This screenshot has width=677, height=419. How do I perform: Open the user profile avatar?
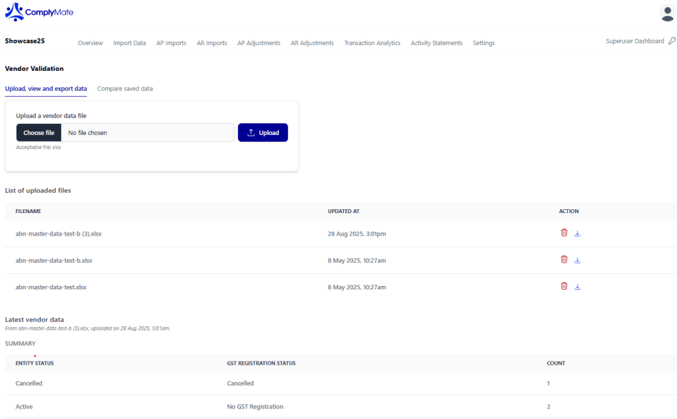(x=666, y=13)
